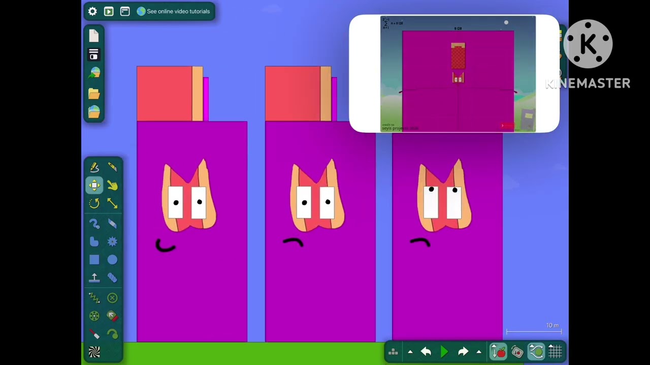
Task: Select the Thruster tool
Action: point(112,316)
